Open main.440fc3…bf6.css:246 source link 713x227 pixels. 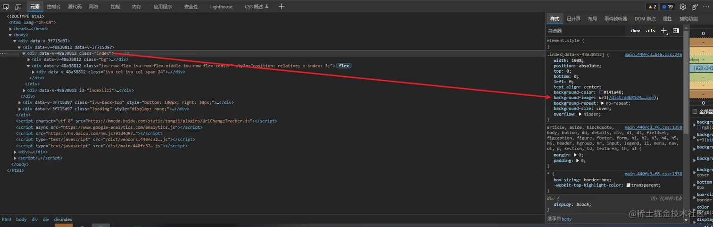(653, 55)
